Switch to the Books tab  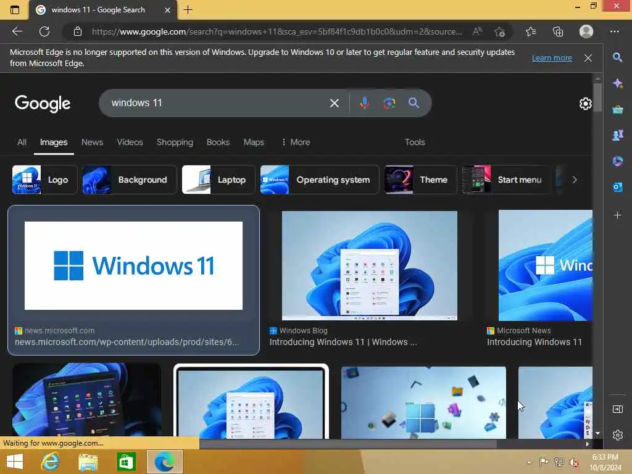(x=218, y=143)
